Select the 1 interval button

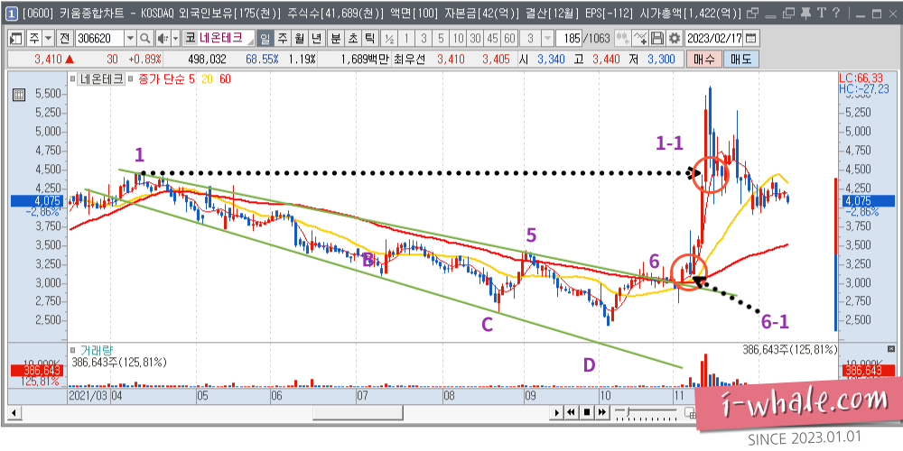coord(406,39)
